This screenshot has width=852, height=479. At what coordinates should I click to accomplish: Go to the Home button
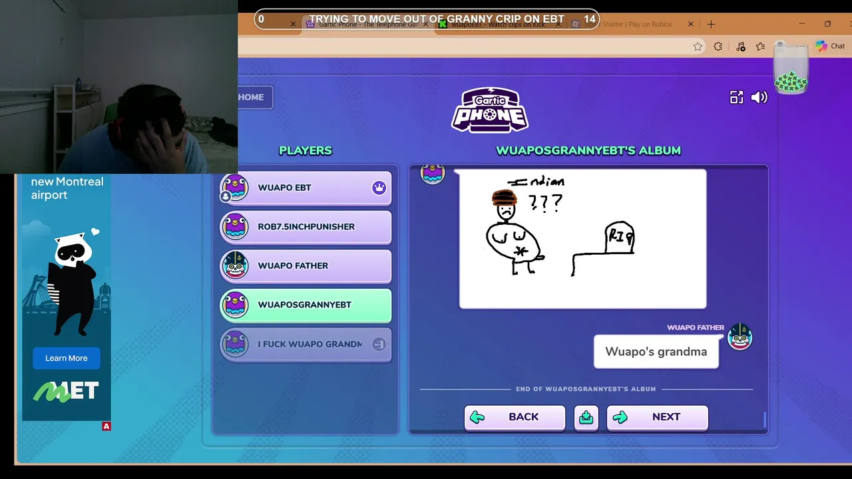coord(255,97)
